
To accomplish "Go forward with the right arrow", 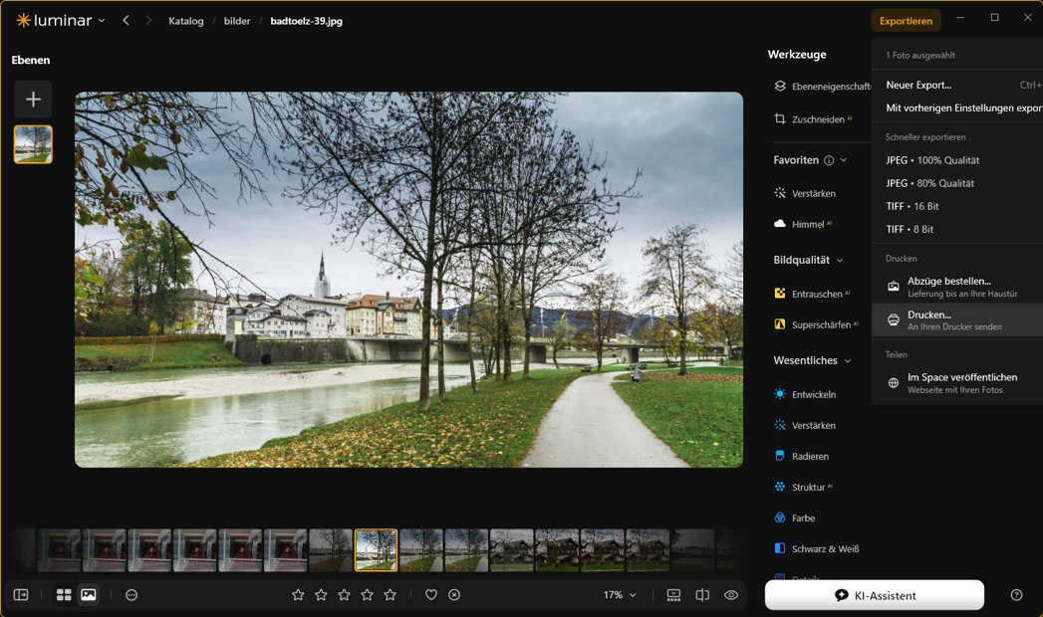I will click(147, 21).
